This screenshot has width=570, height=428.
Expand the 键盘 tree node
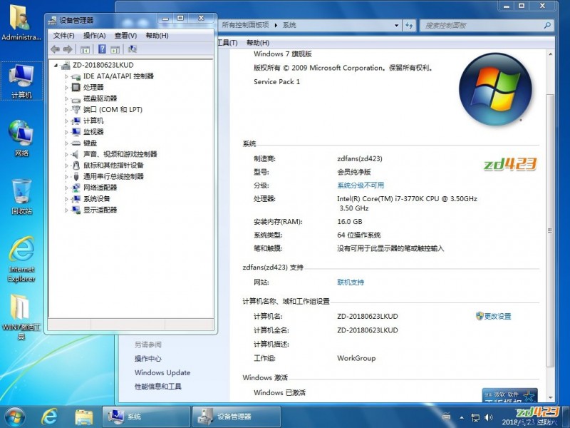(66, 143)
